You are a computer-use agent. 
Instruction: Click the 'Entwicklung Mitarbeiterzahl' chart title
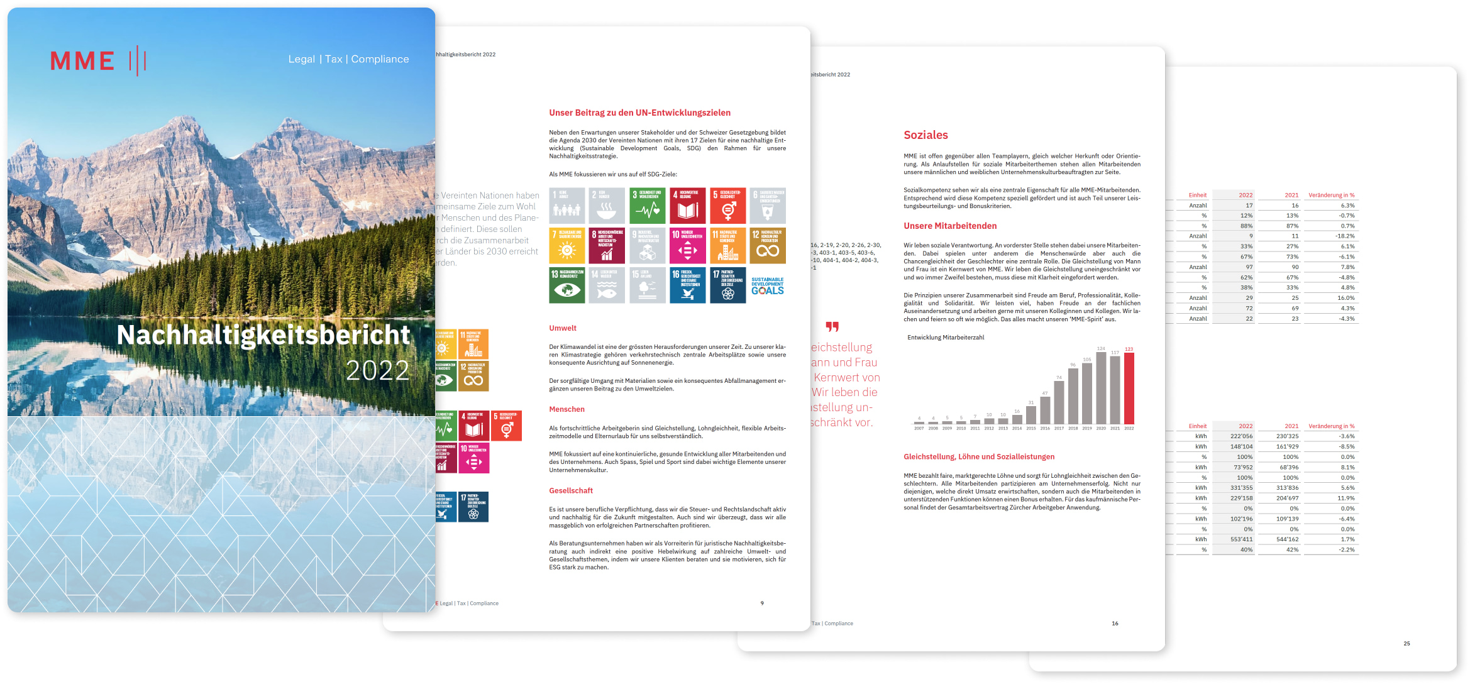click(x=946, y=338)
